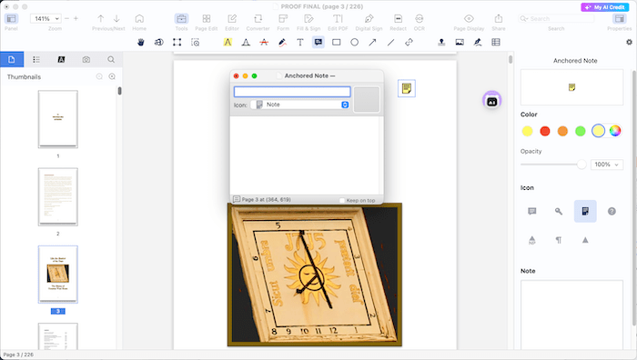The width and height of the screenshot is (637, 360).
Task: Switch to the Snapshots sidebar tab
Action: coord(86,60)
